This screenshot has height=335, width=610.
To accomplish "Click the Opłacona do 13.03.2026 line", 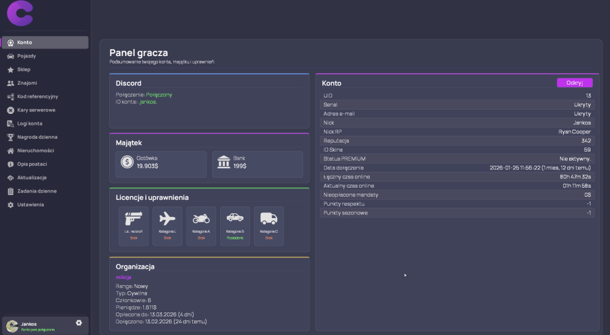I will tap(155, 314).
